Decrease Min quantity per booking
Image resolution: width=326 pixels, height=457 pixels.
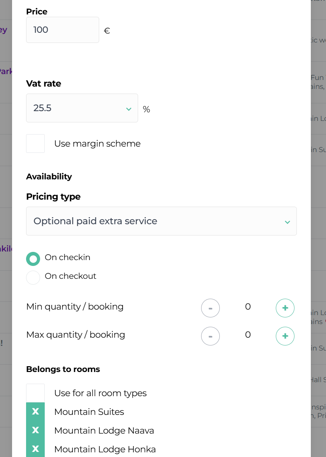tap(210, 308)
